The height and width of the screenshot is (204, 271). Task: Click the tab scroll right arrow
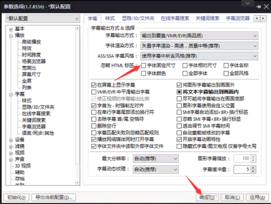tap(263, 18)
